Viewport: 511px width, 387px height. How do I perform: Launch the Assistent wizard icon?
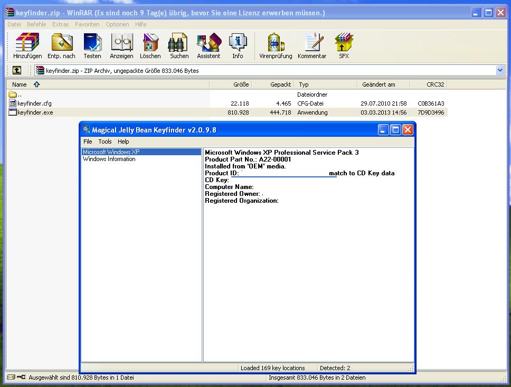209,42
